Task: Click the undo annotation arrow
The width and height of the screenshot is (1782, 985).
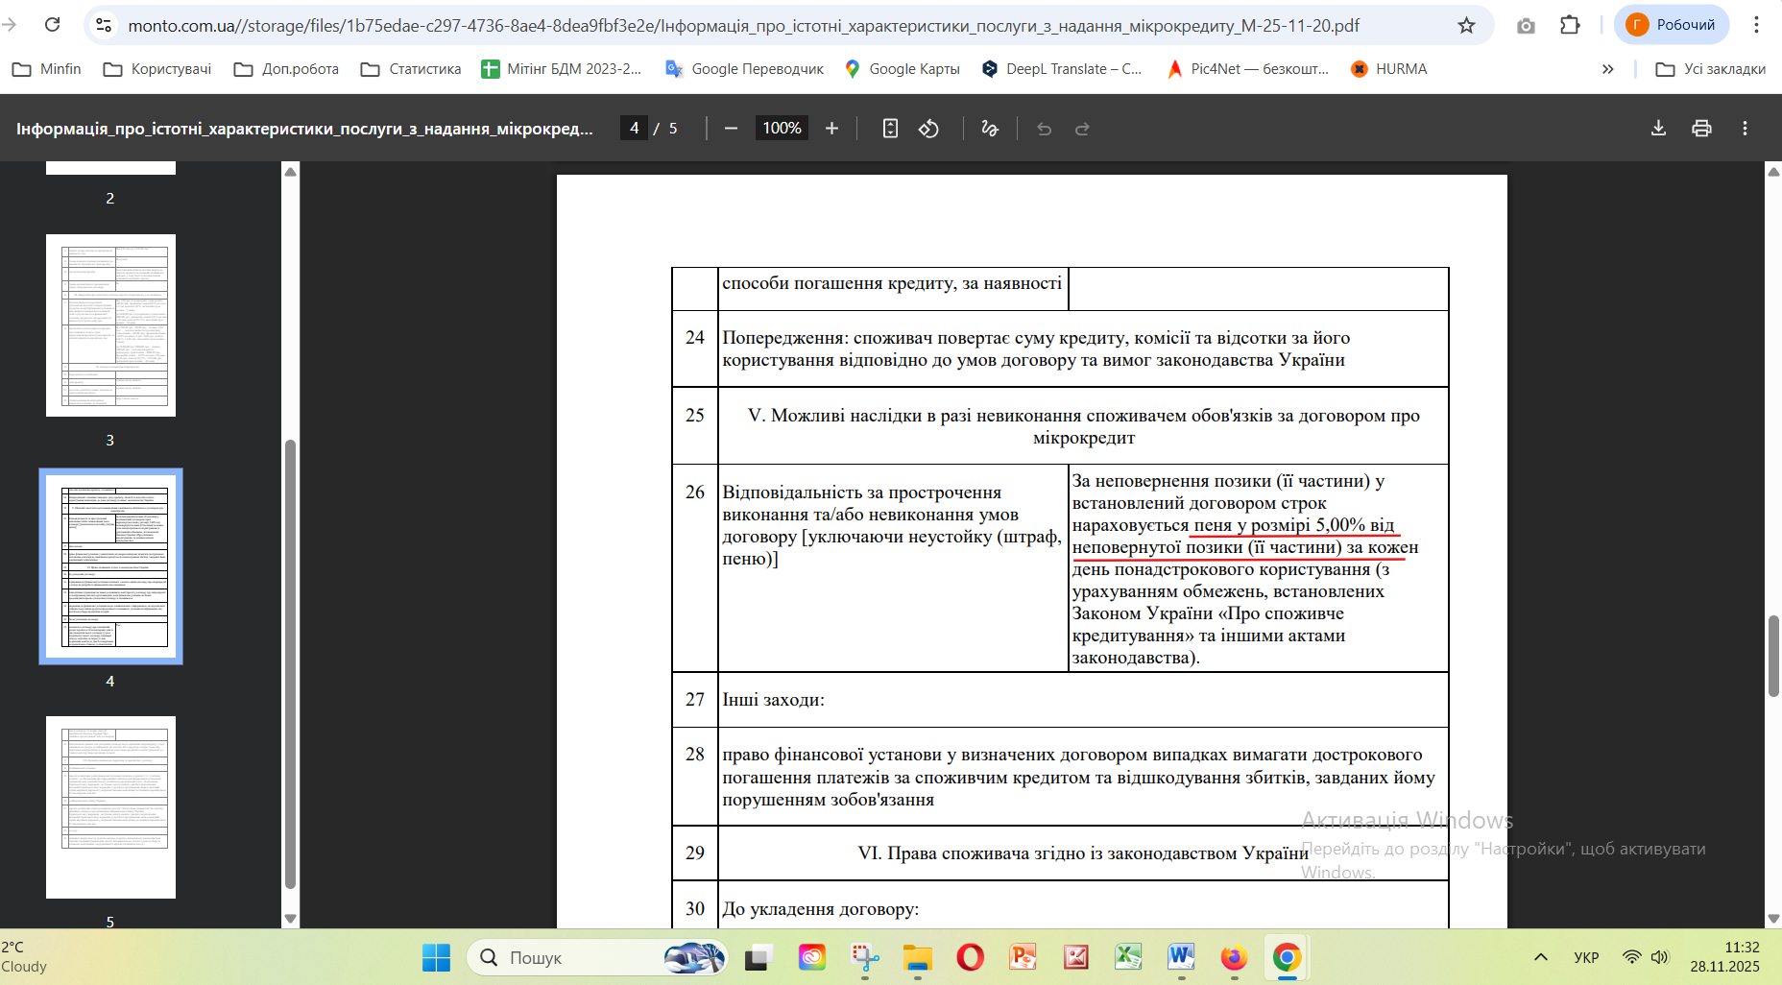Action: [x=1045, y=129]
